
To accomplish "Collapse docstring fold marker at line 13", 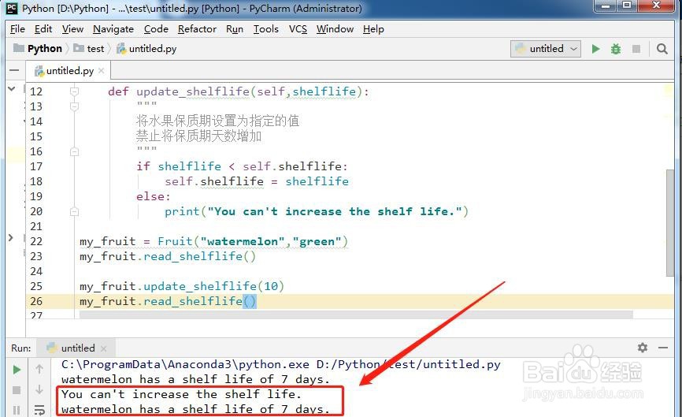I will point(74,106).
